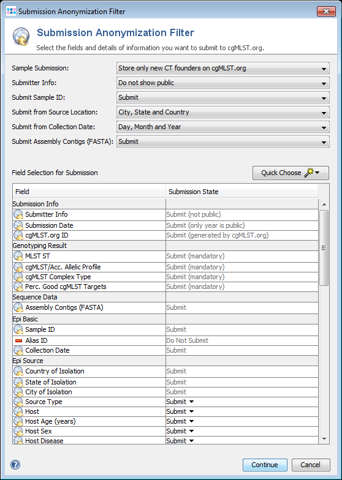Image resolution: width=342 pixels, height=480 pixels.
Task: Click the globe icon next to MLST ST
Action: (x=18, y=256)
